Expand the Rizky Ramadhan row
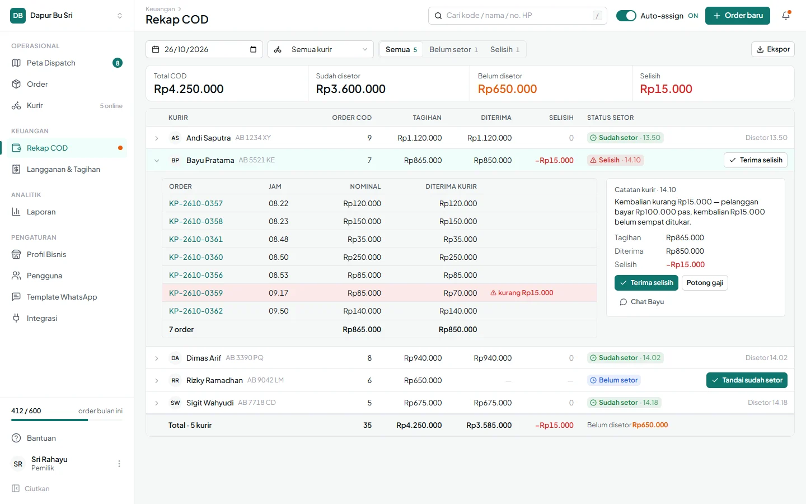This screenshot has width=806, height=504. click(x=157, y=380)
